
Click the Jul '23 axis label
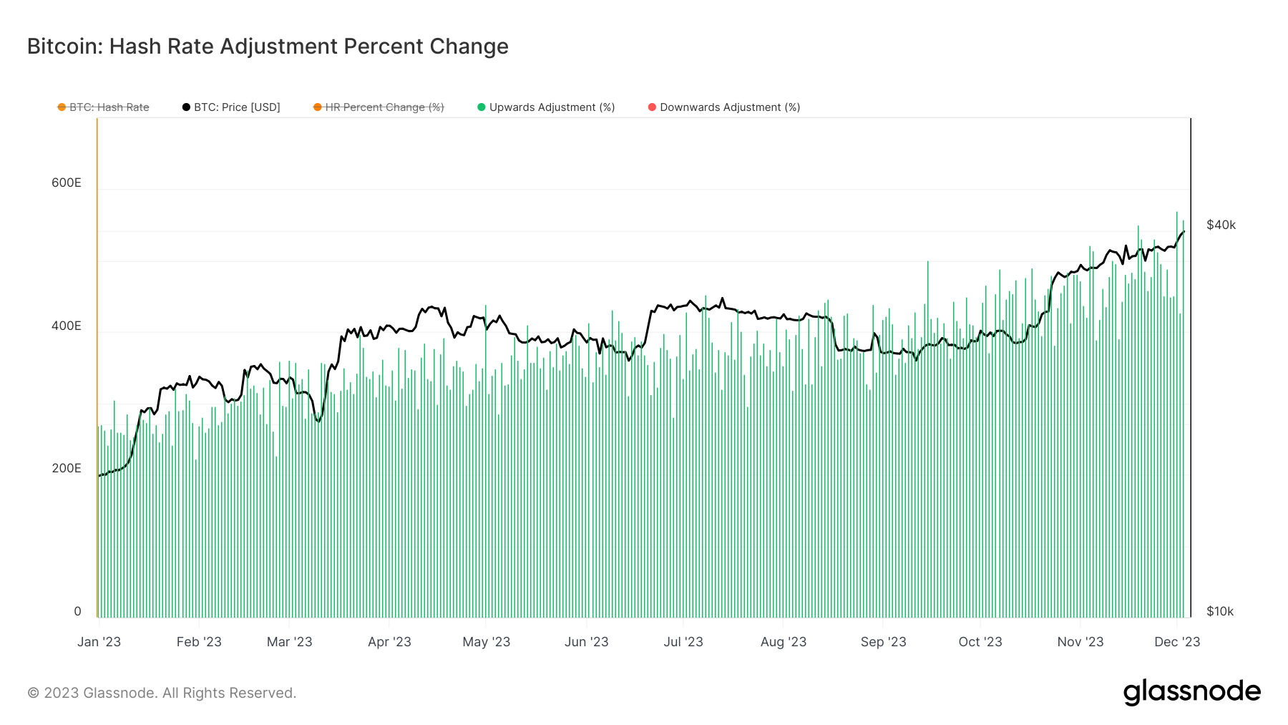pos(683,642)
